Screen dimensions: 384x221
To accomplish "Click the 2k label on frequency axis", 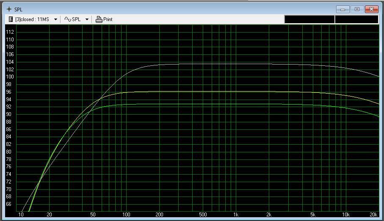I will 269,215.
